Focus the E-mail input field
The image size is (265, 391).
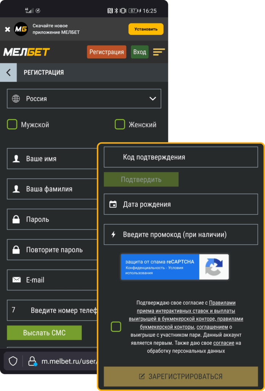tap(52, 280)
